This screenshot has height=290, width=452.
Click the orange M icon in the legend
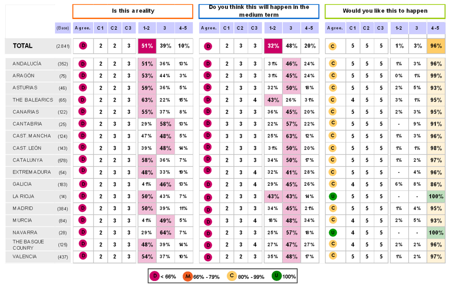[x=188, y=276]
